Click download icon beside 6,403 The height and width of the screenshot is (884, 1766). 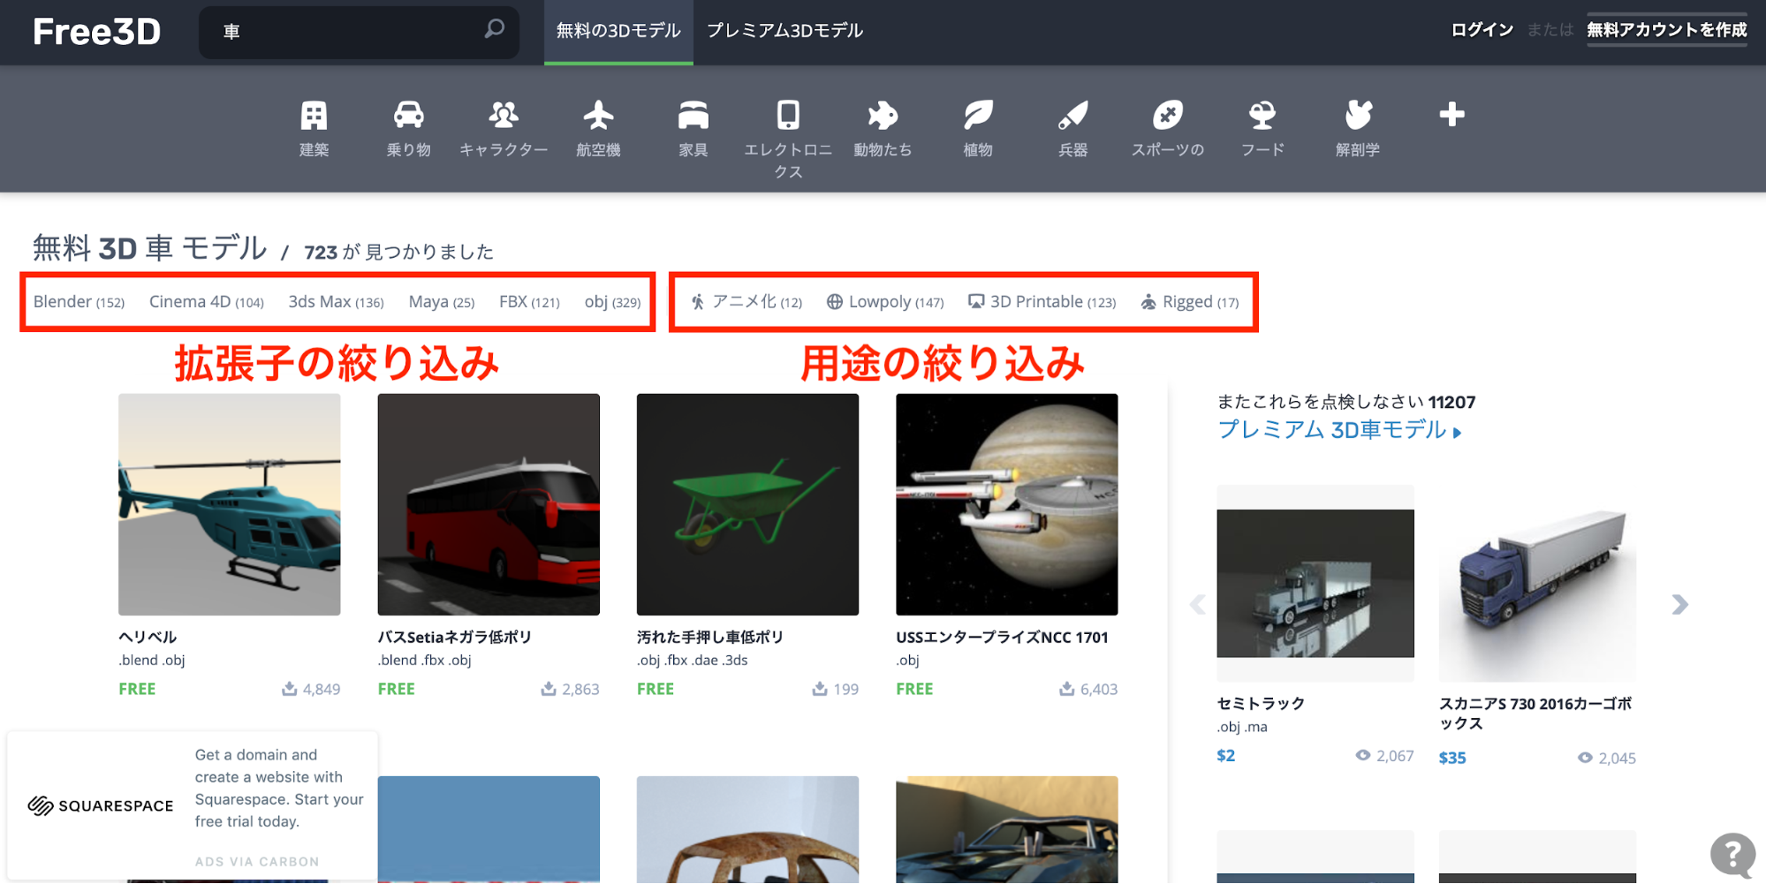point(1067,689)
